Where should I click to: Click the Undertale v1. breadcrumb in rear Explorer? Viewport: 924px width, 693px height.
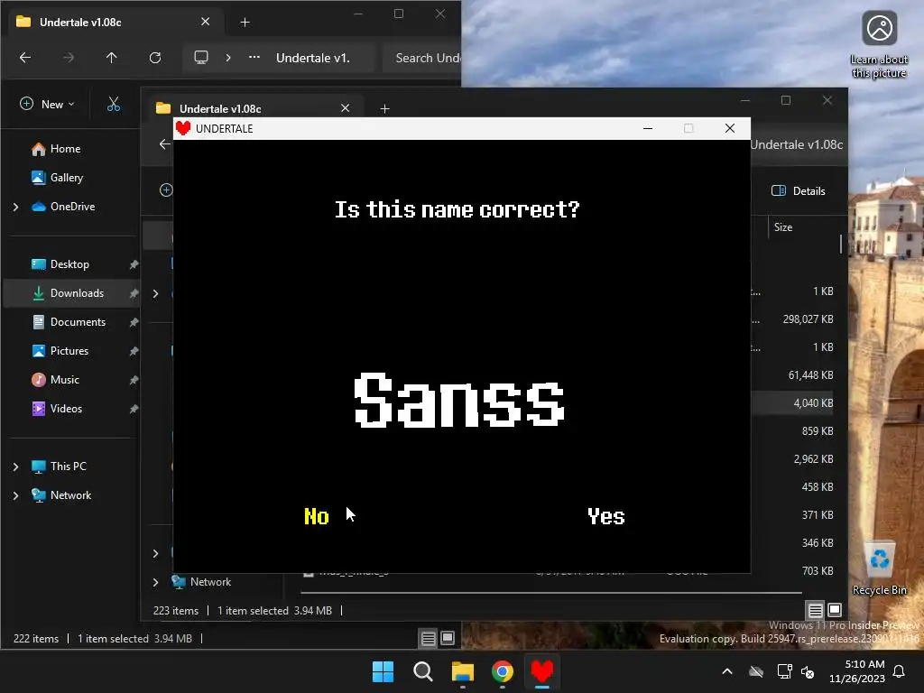pos(313,58)
